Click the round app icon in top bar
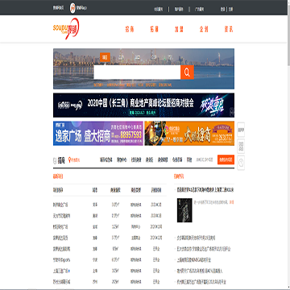Image resolution: width=290 pixels, height=290 pixels. (72, 8)
